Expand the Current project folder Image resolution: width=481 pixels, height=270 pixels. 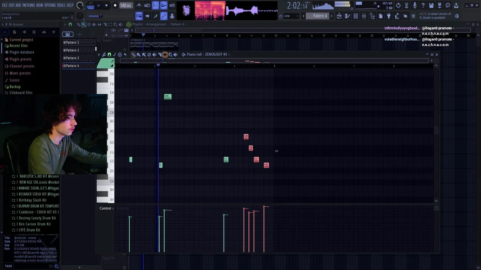pyautogui.click(x=21, y=40)
